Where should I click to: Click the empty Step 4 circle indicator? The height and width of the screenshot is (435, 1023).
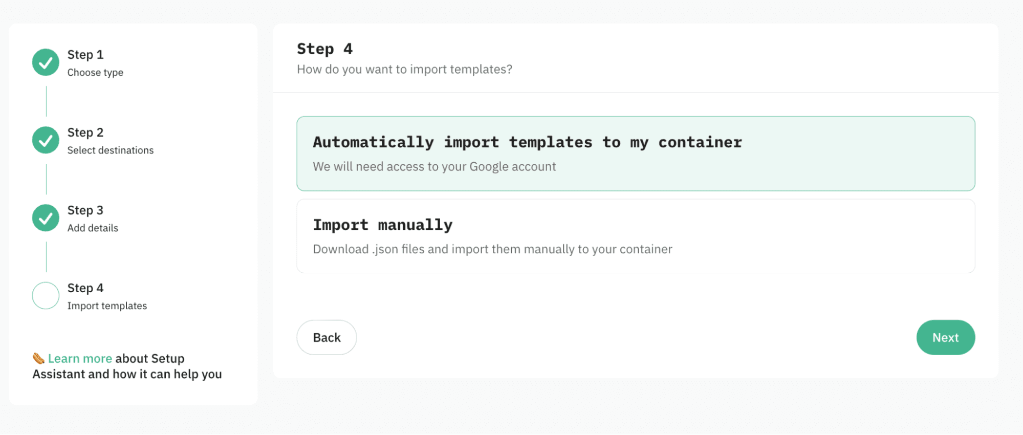tap(45, 295)
